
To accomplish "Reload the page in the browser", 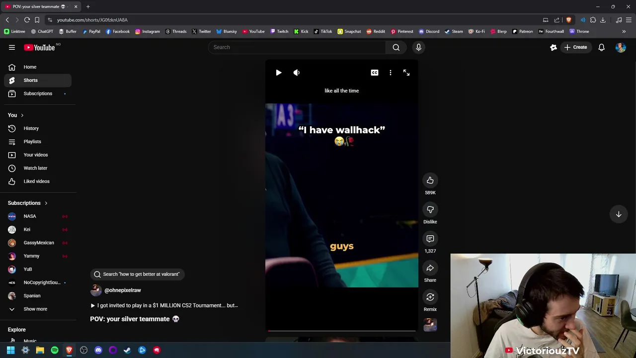I will pos(27,20).
